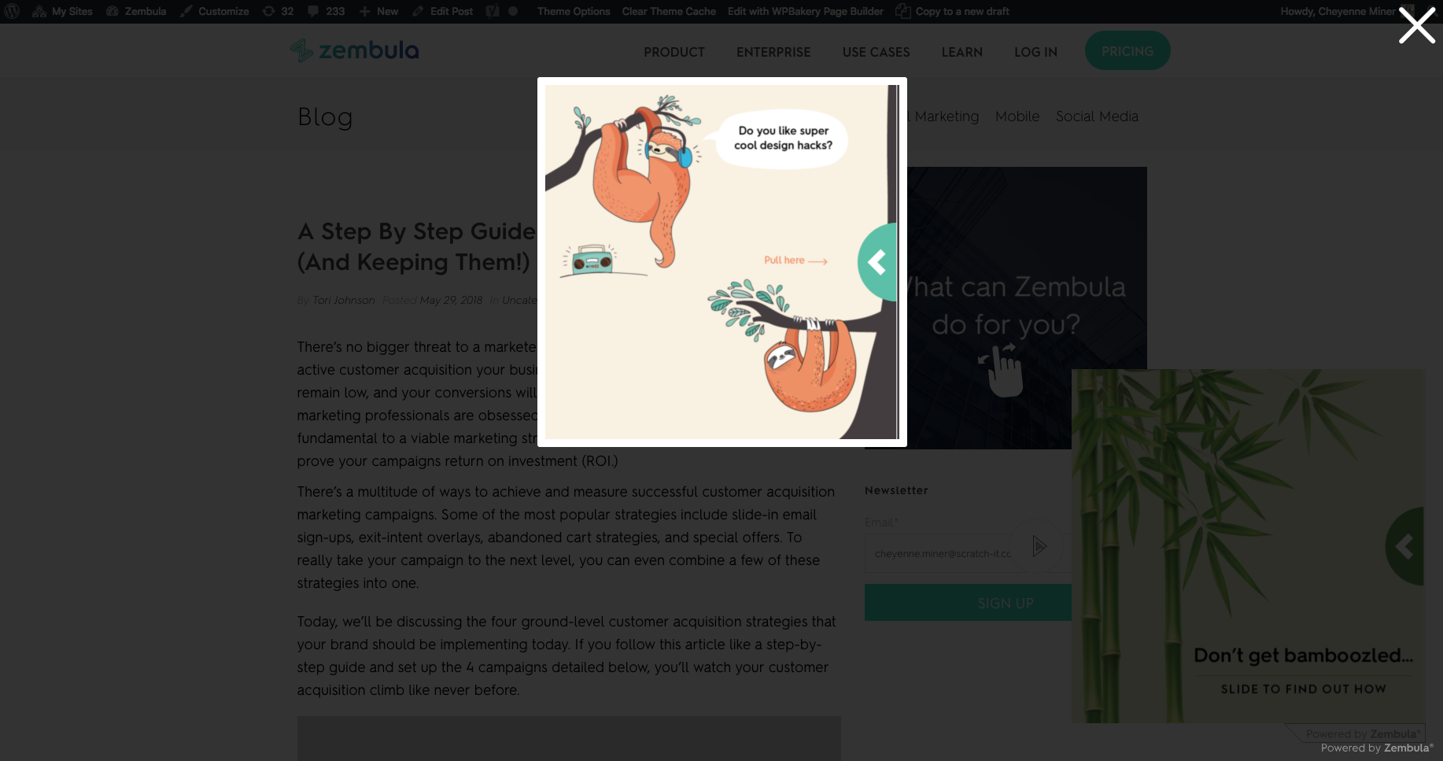
Task: Click the teal left-arrow pull tab on sloth popup
Action: 878,262
